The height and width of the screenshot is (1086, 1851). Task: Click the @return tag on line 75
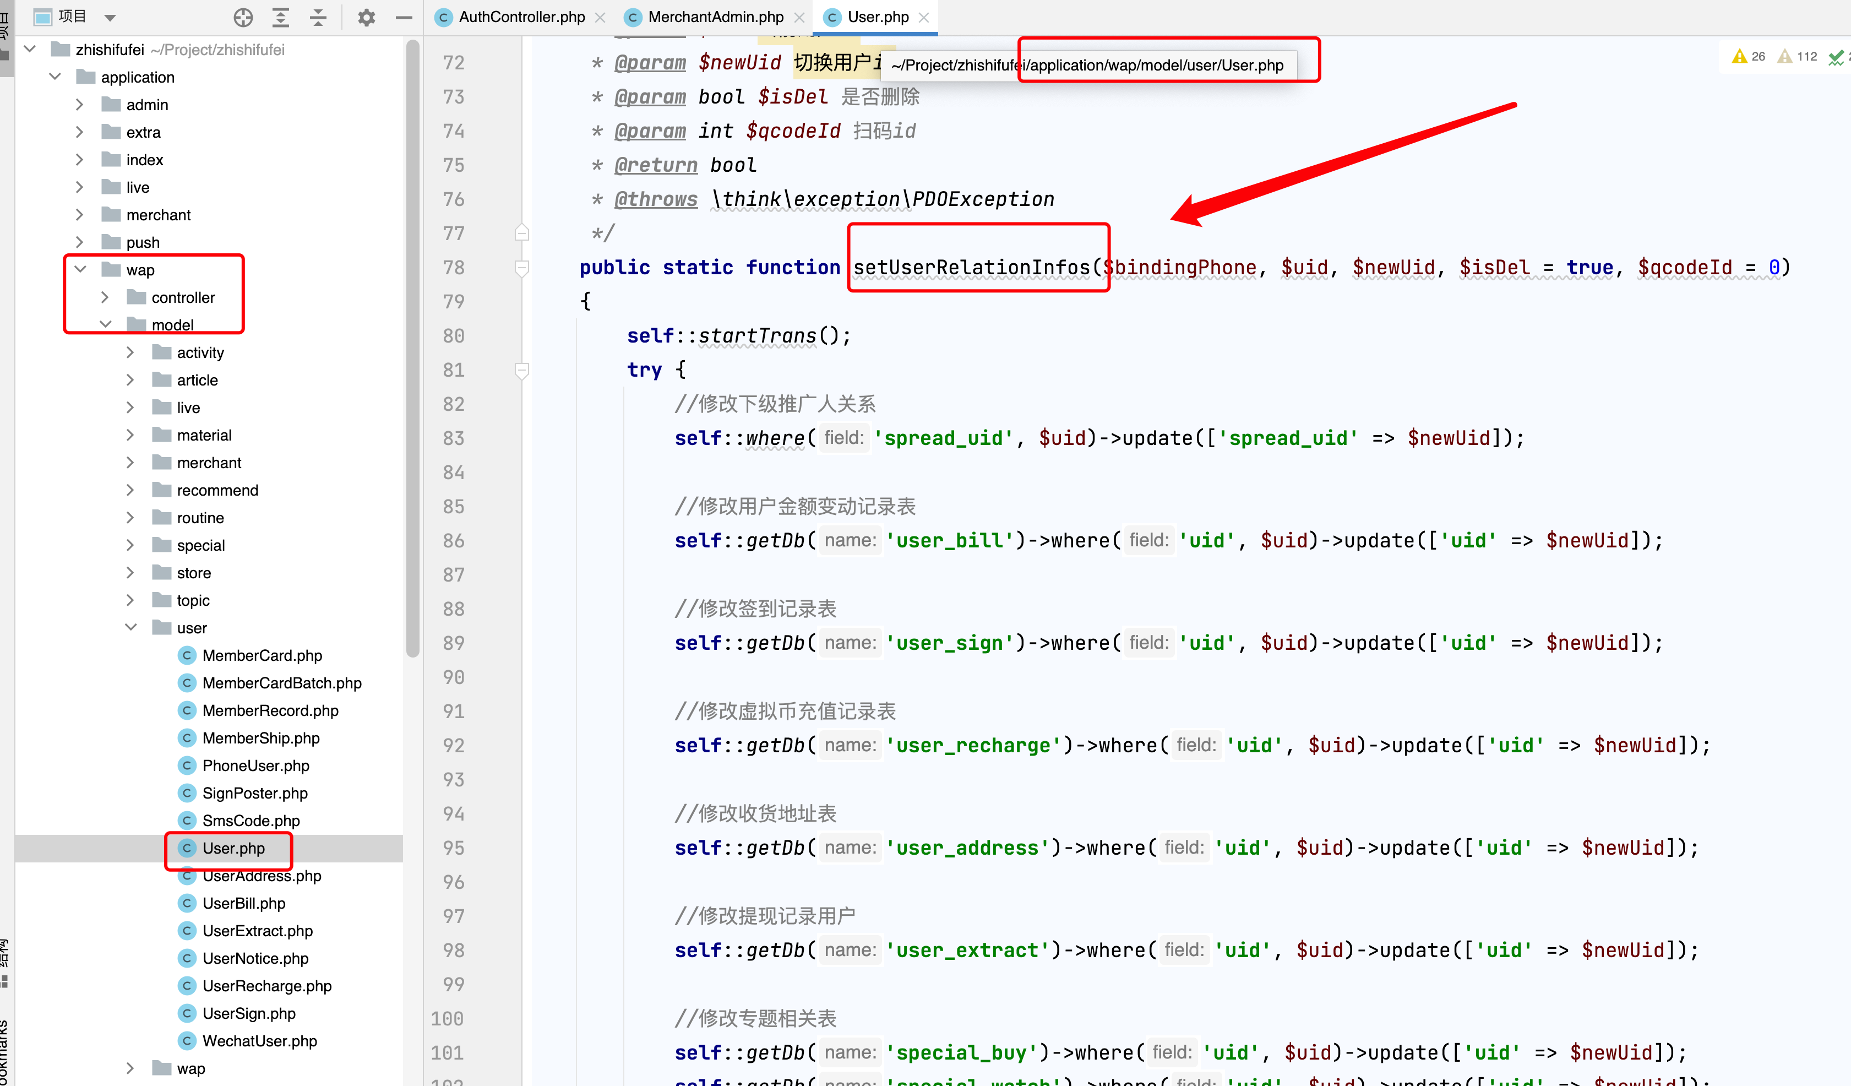[x=655, y=165]
